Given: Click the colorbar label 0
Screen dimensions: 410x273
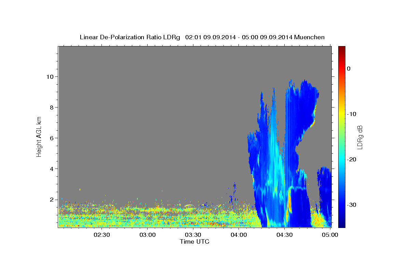Looking at the screenshot, I should [x=349, y=69].
